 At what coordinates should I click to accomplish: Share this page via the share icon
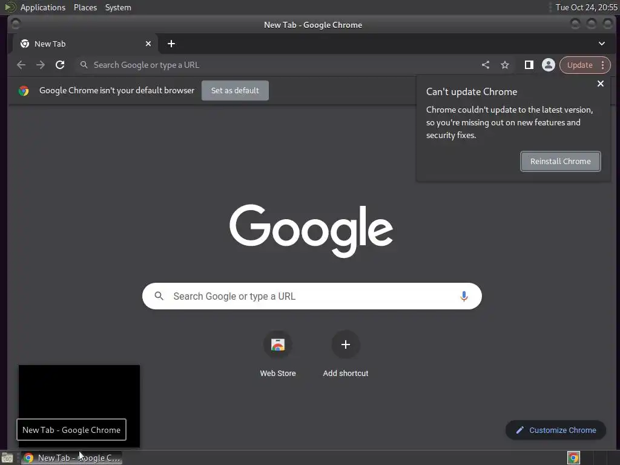click(486, 65)
